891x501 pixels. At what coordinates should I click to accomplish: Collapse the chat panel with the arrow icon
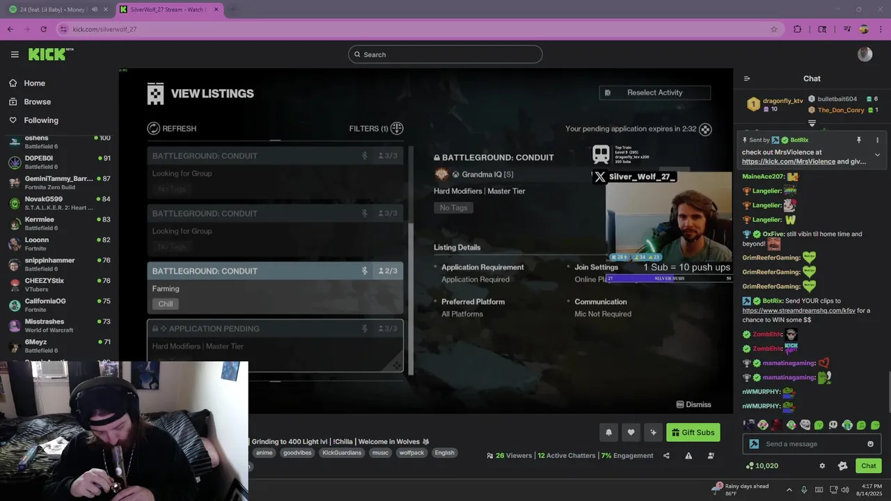click(747, 79)
